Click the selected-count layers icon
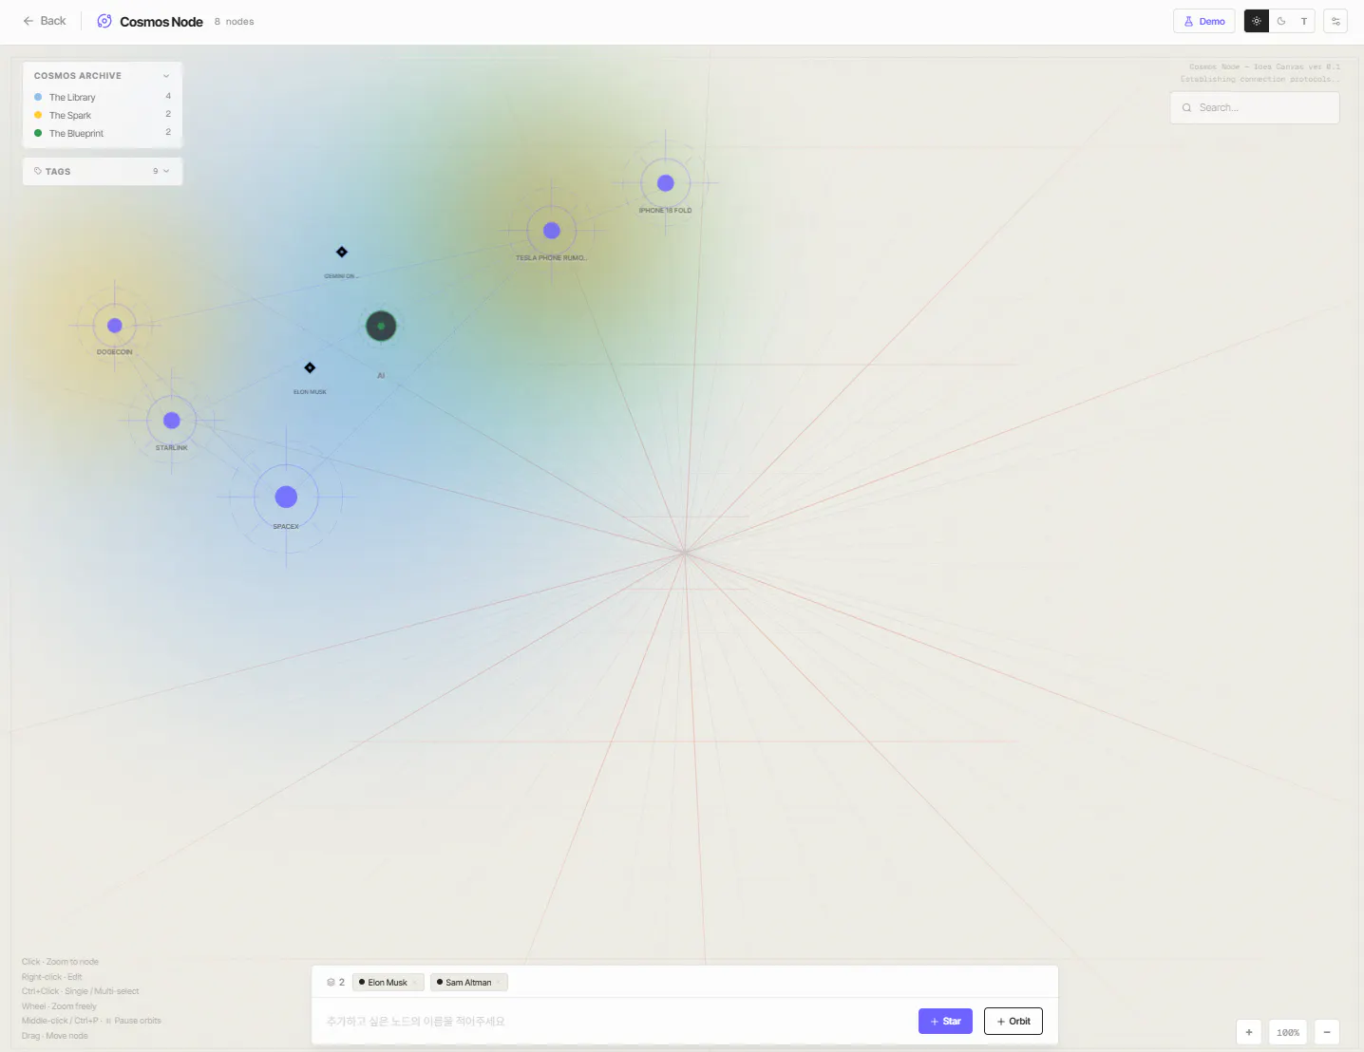This screenshot has height=1052, width=1364. click(331, 983)
